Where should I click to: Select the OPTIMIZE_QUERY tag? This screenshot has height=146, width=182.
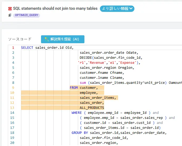click(27, 15)
